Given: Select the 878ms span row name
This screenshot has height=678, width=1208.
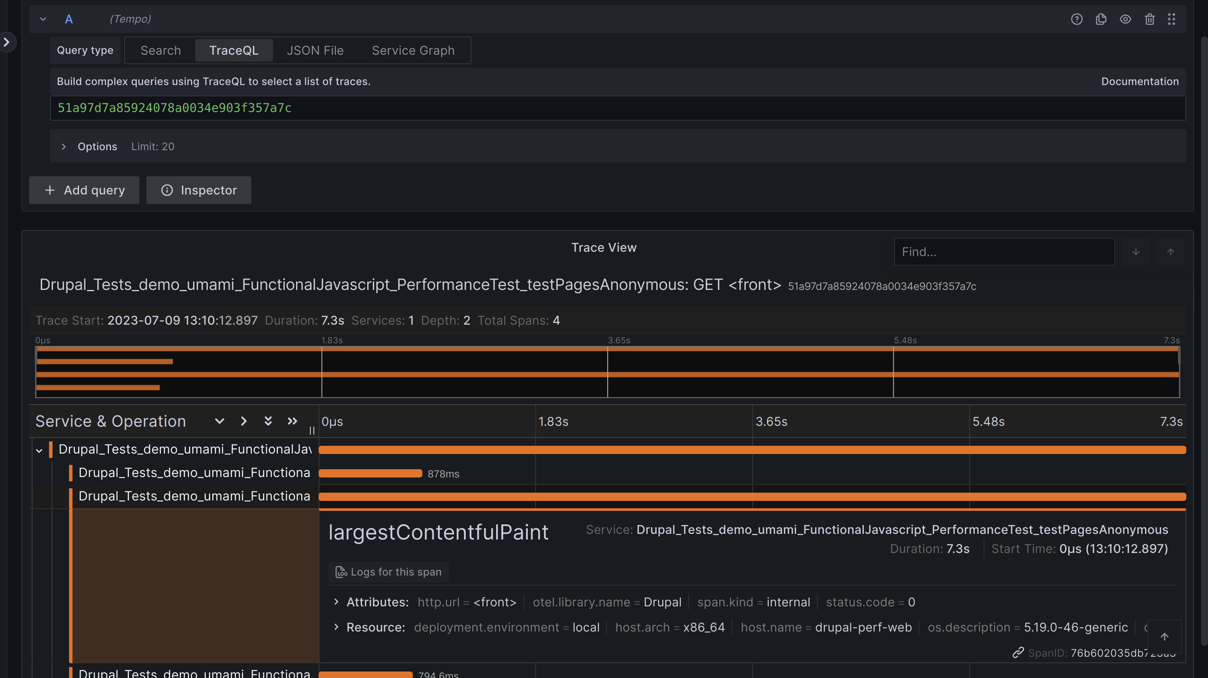Looking at the screenshot, I should click(194, 473).
